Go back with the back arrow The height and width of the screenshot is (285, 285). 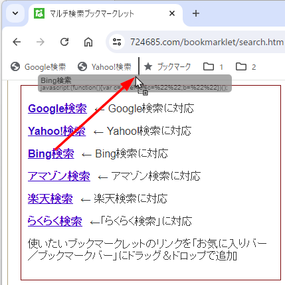click(17, 42)
